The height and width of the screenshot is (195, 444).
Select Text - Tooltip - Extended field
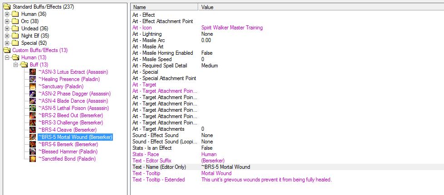pyautogui.click(x=287, y=180)
